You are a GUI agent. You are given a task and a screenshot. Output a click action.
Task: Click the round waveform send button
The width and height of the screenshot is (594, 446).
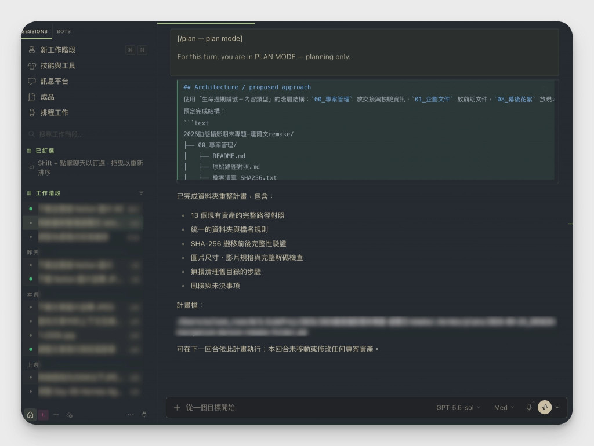coord(545,407)
